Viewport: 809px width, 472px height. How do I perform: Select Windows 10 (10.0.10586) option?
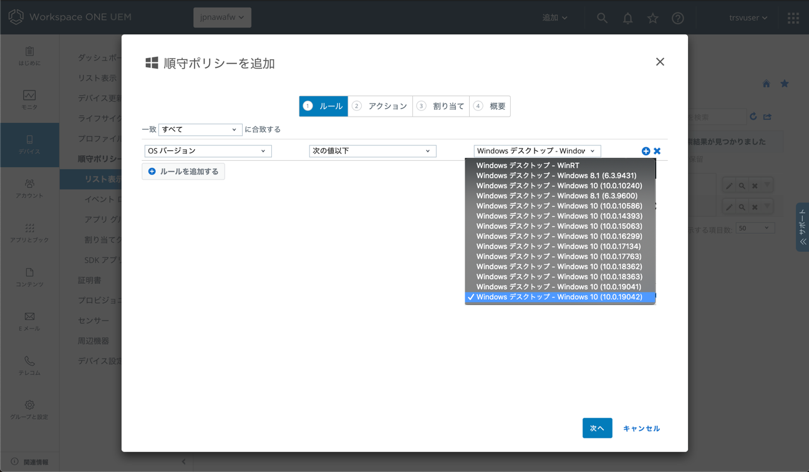(560, 206)
